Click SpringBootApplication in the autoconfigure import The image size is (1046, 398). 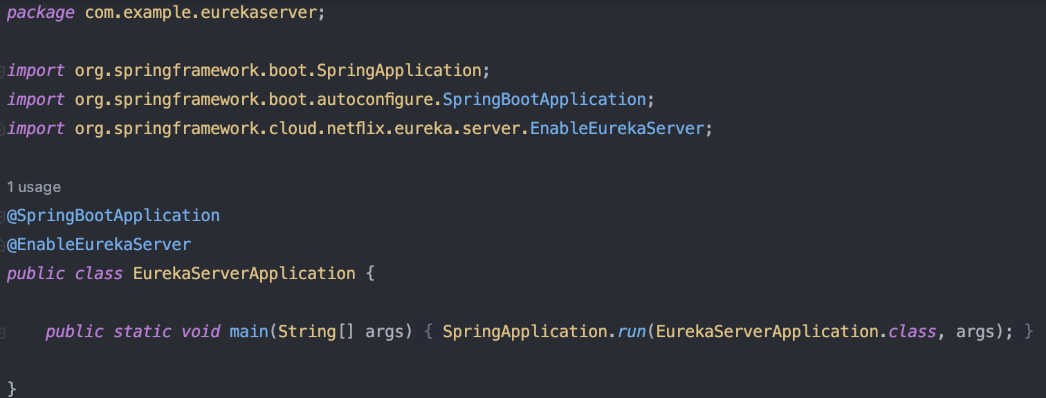coord(544,99)
